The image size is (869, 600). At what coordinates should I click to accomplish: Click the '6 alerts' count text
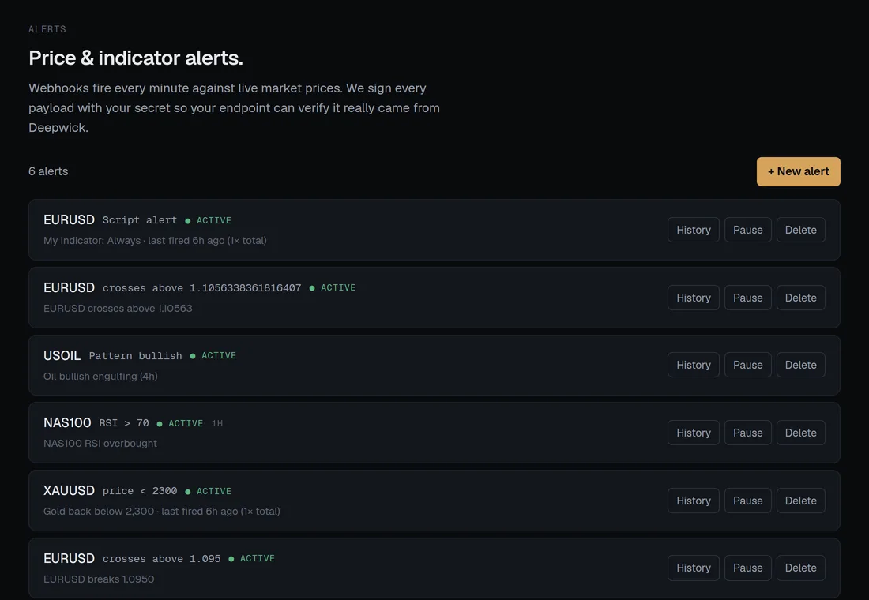48,172
